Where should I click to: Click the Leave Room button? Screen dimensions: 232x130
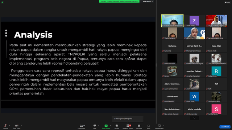click(x=225, y=127)
